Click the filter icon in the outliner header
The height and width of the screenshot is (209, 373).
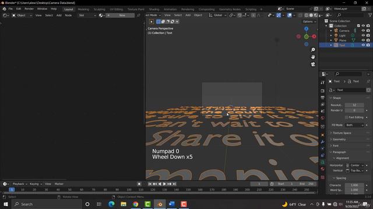click(370, 15)
